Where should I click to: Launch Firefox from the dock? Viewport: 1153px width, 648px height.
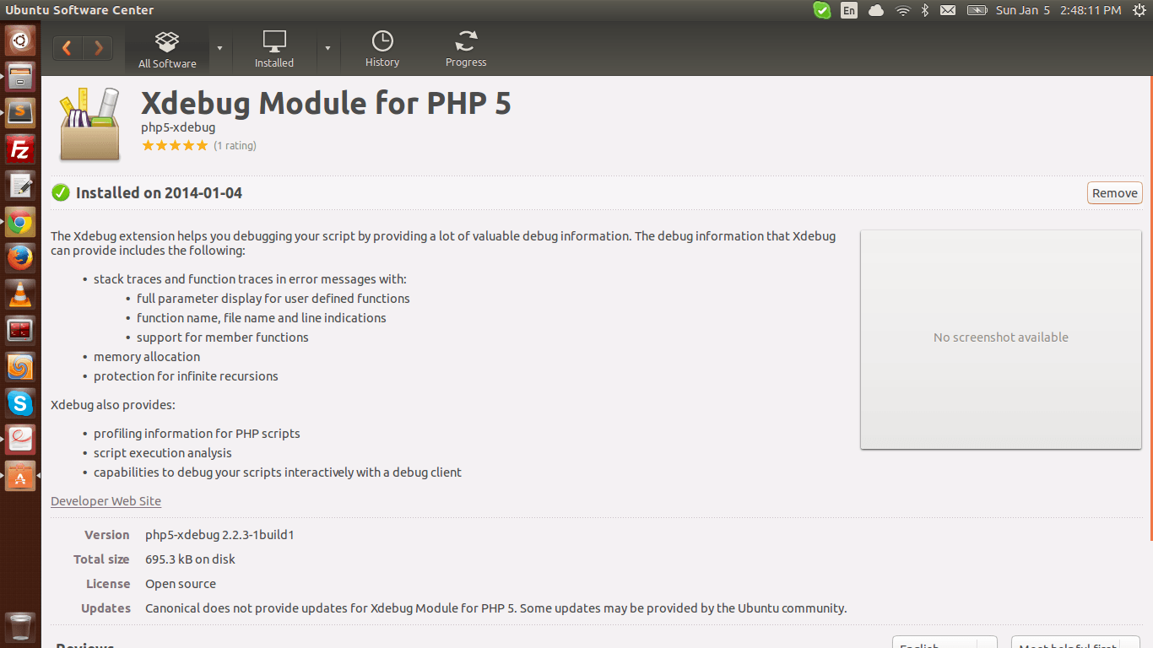coord(20,258)
